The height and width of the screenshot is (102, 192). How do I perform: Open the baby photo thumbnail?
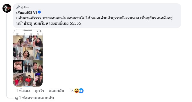point(18,67)
